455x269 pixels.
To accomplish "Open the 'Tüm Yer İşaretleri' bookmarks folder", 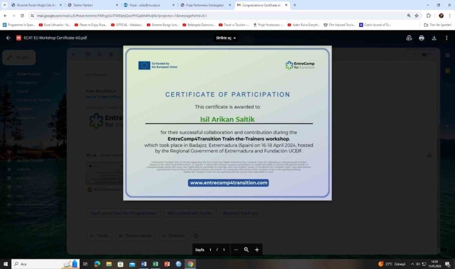I will (437, 25).
